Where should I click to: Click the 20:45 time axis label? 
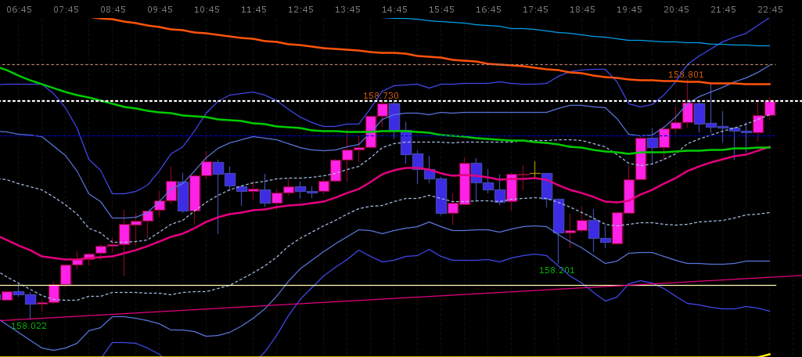pos(676,9)
